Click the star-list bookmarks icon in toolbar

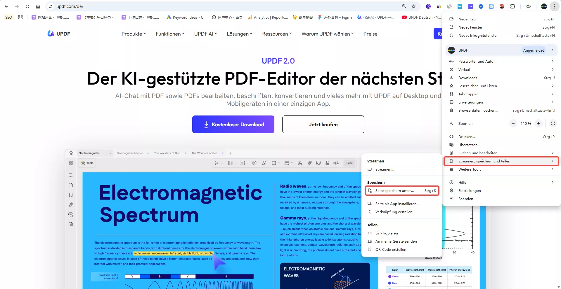pyautogui.click(x=528, y=6)
